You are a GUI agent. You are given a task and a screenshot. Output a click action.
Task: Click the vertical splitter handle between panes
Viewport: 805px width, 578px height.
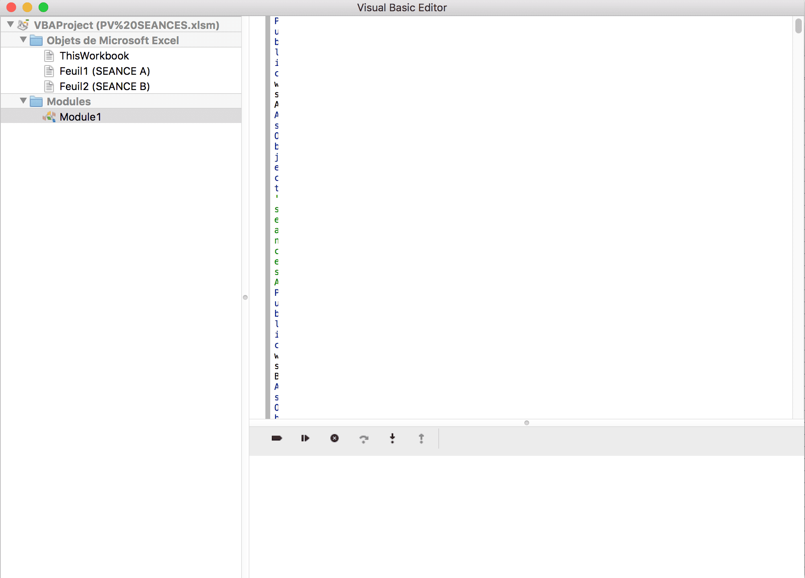click(245, 297)
